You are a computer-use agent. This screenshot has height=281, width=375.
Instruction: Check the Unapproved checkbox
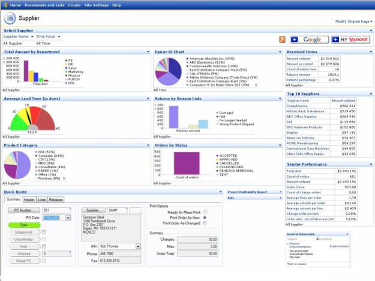click(x=44, y=232)
